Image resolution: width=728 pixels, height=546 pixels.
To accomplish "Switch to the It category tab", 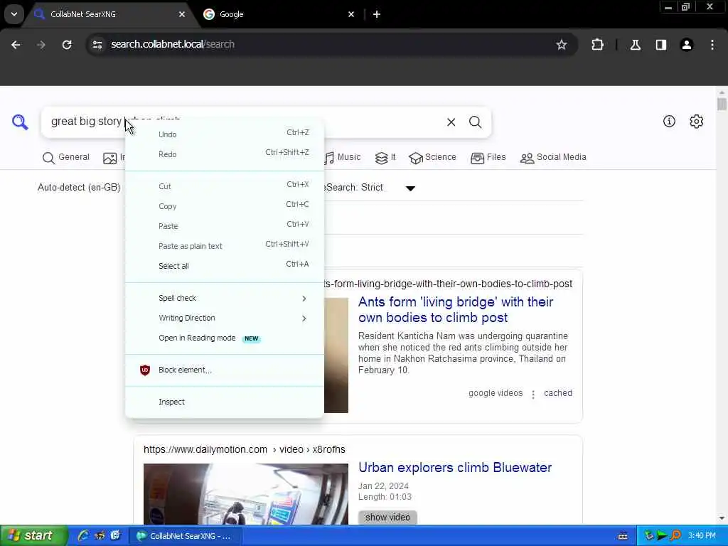I will [385, 157].
